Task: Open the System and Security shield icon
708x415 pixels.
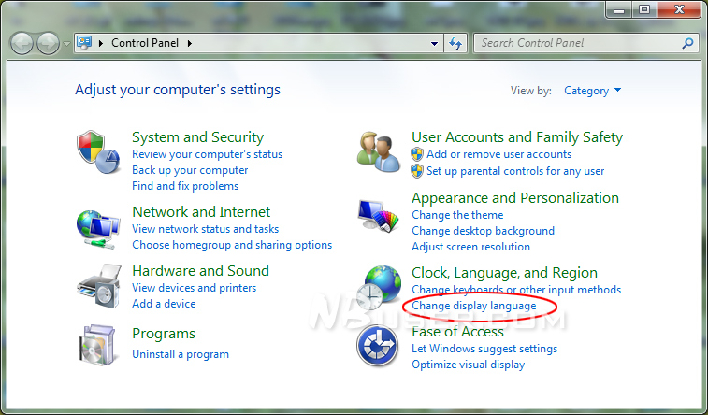Action: click(98, 152)
